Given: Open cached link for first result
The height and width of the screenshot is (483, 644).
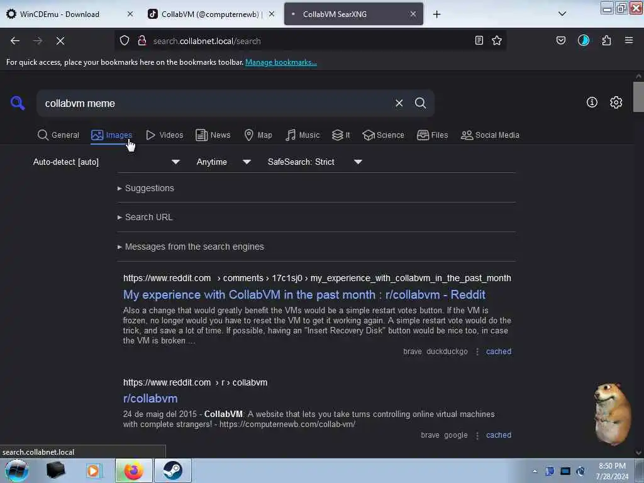Looking at the screenshot, I should tap(499, 352).
